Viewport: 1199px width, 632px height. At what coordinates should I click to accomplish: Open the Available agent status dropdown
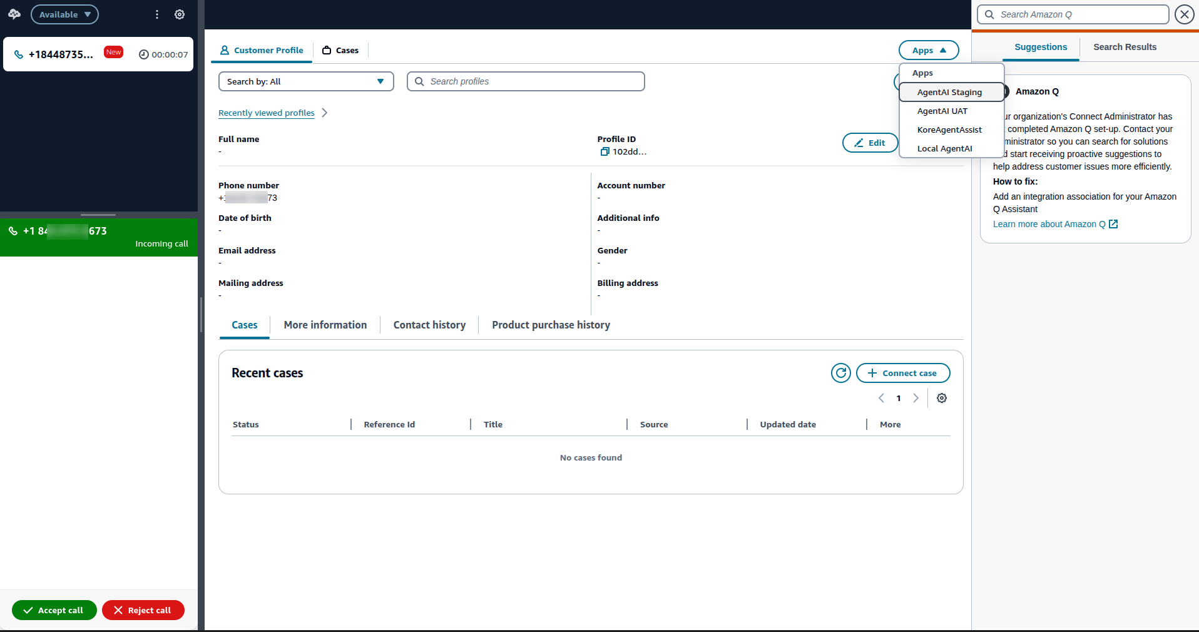point(65,14)
